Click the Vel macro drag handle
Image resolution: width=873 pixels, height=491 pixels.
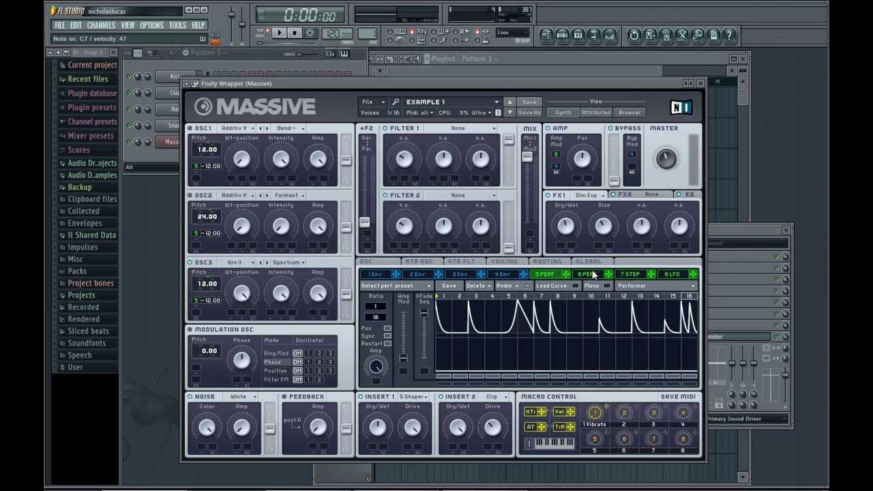[x=570, y=412]
